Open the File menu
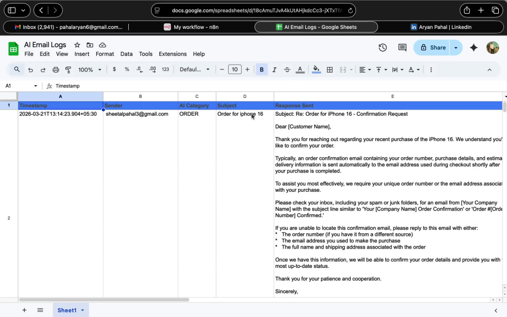 29,54
